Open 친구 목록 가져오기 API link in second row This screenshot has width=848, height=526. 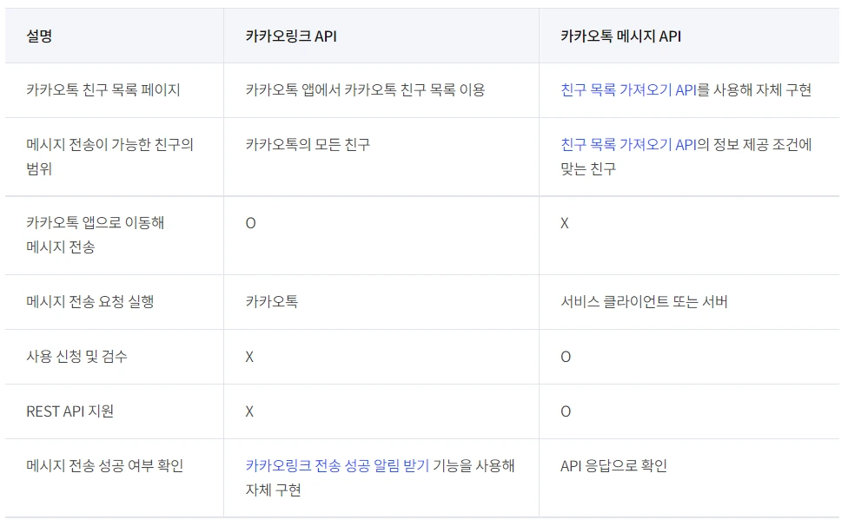pyautogui.click(x=628, y=145)
